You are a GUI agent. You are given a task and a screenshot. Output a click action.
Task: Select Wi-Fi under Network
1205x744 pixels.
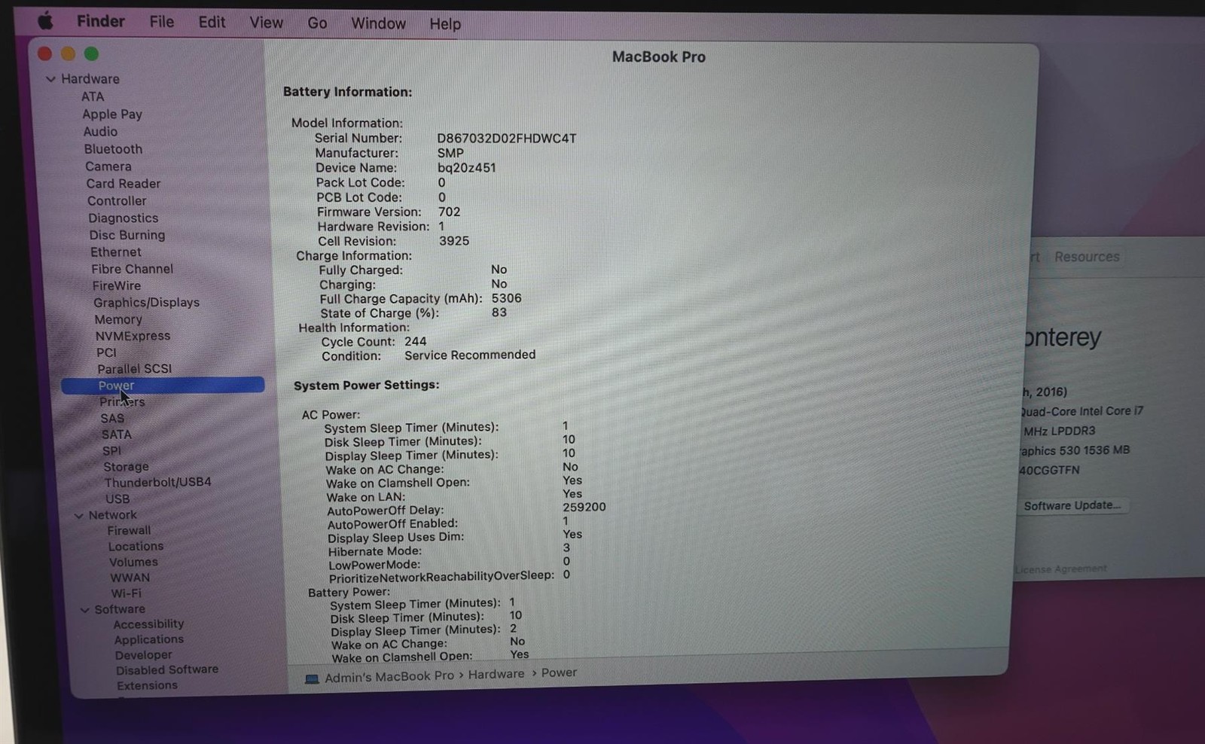pyautogui.click(x=126, y=593)
